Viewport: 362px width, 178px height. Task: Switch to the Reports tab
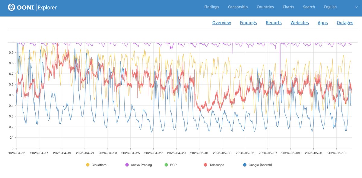pyautogui.click(x=274, y=23)
